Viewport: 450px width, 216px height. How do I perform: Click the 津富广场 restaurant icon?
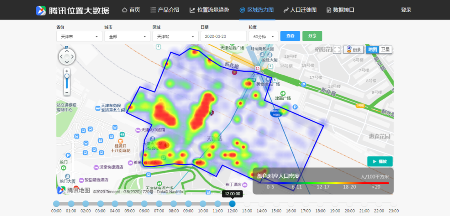[283, 93]
